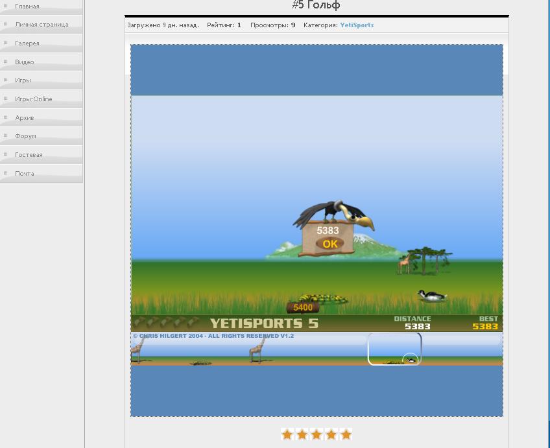Click the 5400 distance marker log
This screenshot has height=448, width=550.
click(x=303, y=307)
